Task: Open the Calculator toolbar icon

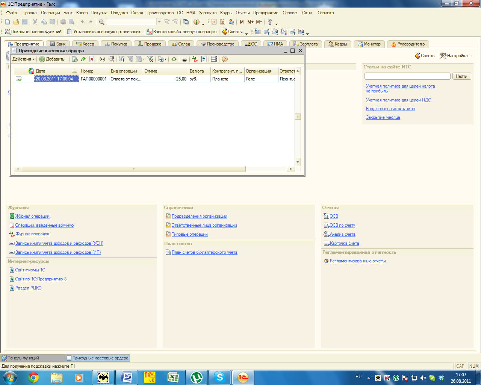Action: click(214, 22)
